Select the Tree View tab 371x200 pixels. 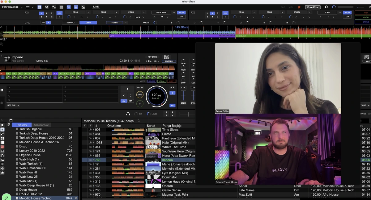(x=22, y=125)
